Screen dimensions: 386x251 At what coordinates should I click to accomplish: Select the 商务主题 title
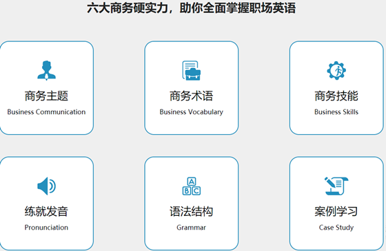(x=47, y=96)
